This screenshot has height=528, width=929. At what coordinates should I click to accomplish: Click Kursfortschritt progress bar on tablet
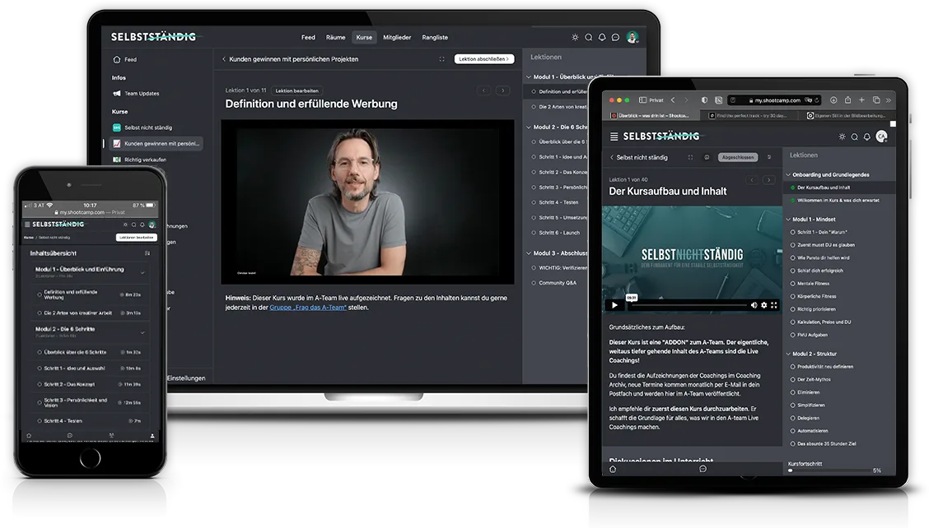[x=829, y=470]
